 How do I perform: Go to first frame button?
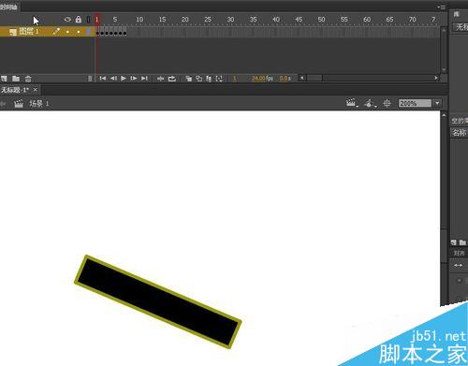[103, 79]
